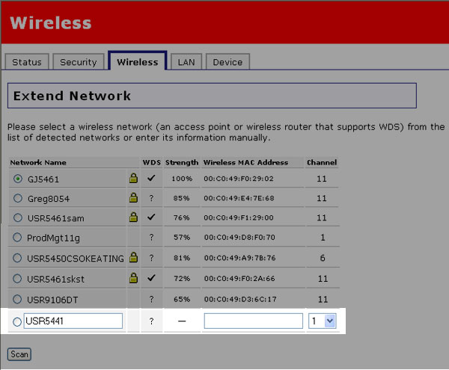The height and width of the screenshot is (370, 449).
Task: Choose the ProdMgt11g radio button
Action: (x=17, y=237)
